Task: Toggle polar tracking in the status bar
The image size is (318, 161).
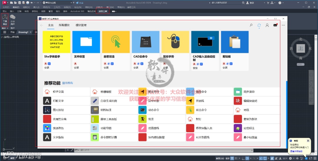Action: 247,158
